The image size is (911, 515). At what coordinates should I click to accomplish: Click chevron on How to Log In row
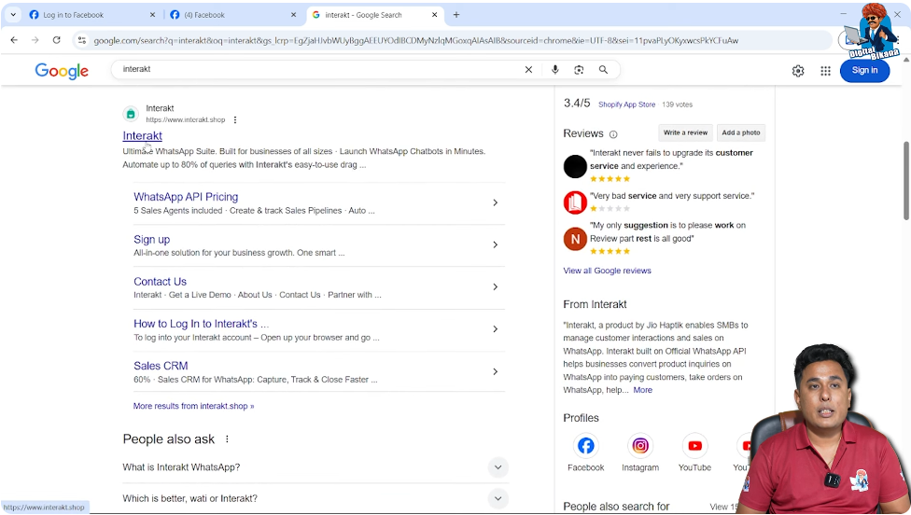[x=495, y=329]
